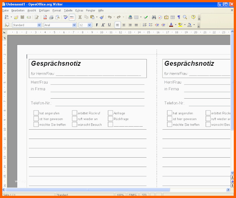236x198 pixels.
Task: Click the Undo arrow icon
Action: coord(109,17)
